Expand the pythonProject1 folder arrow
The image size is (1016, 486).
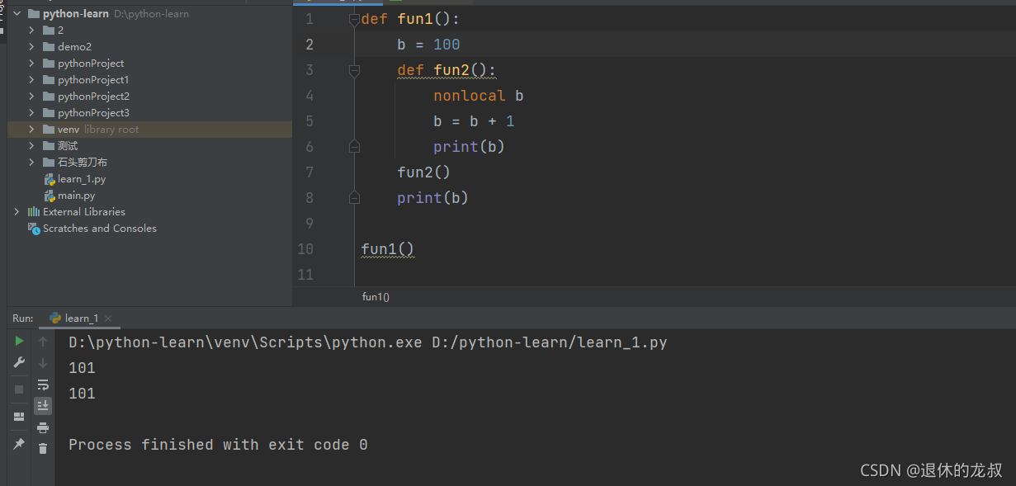31,79
